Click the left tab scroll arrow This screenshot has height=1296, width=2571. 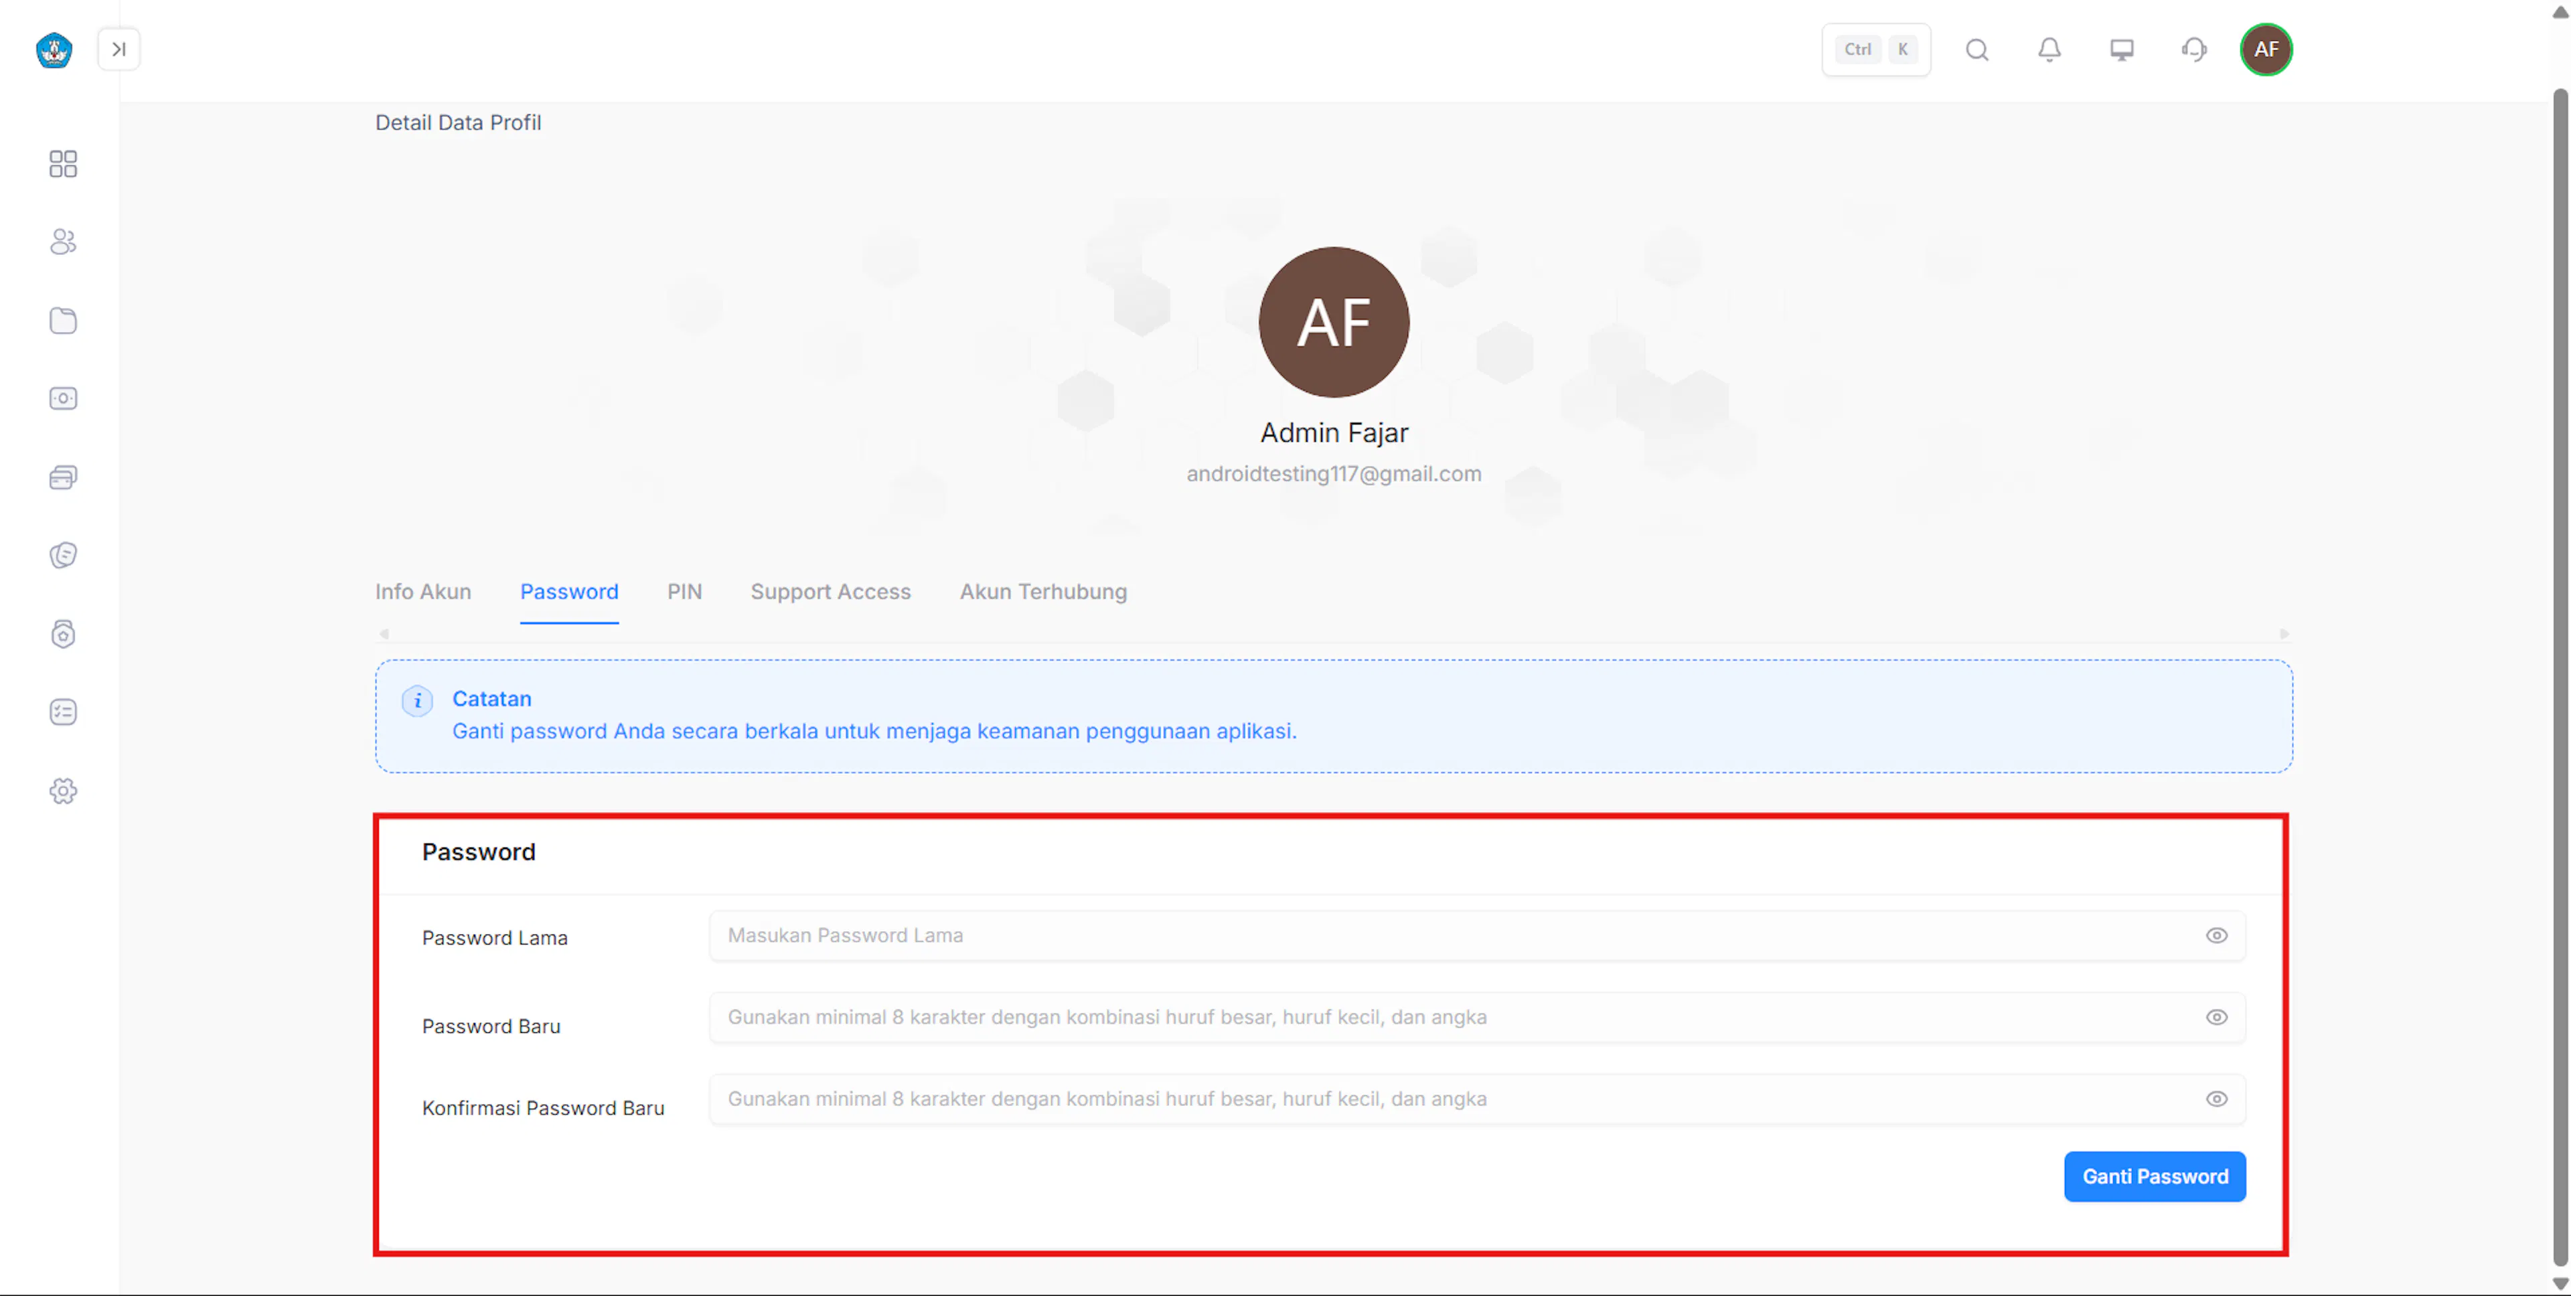[384, 633]
